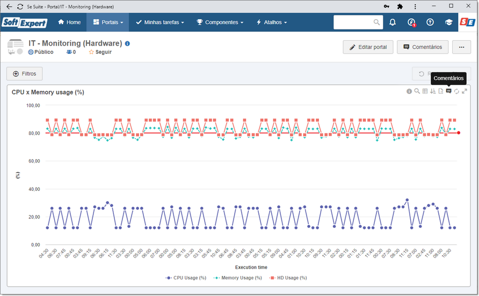Image resolution: width=479 pixels, height=296 pixels.
Task: Click the followers count 0
Action: click(x=71, y=52)
